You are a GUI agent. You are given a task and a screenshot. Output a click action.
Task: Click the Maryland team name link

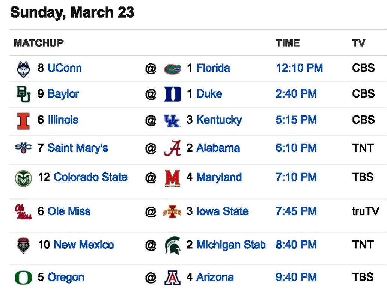[x=219, y=177]
